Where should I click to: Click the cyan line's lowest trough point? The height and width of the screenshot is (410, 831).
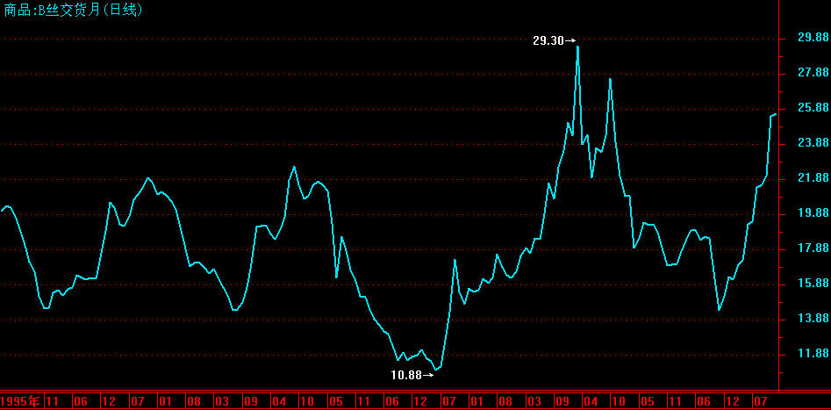point(435,370)
